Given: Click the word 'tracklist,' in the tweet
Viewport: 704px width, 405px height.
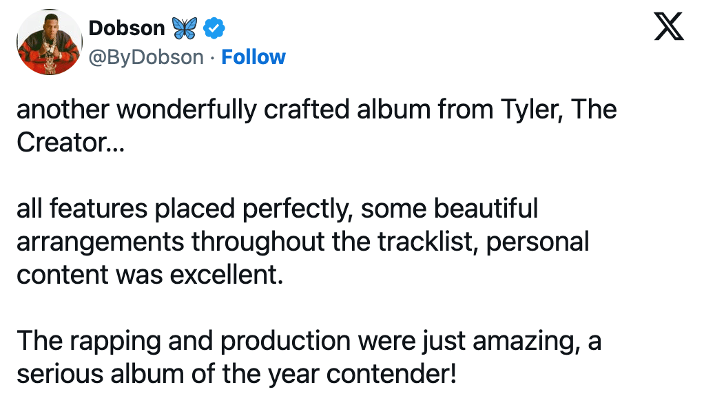Looking at the screenshot, I should (427, 242).
